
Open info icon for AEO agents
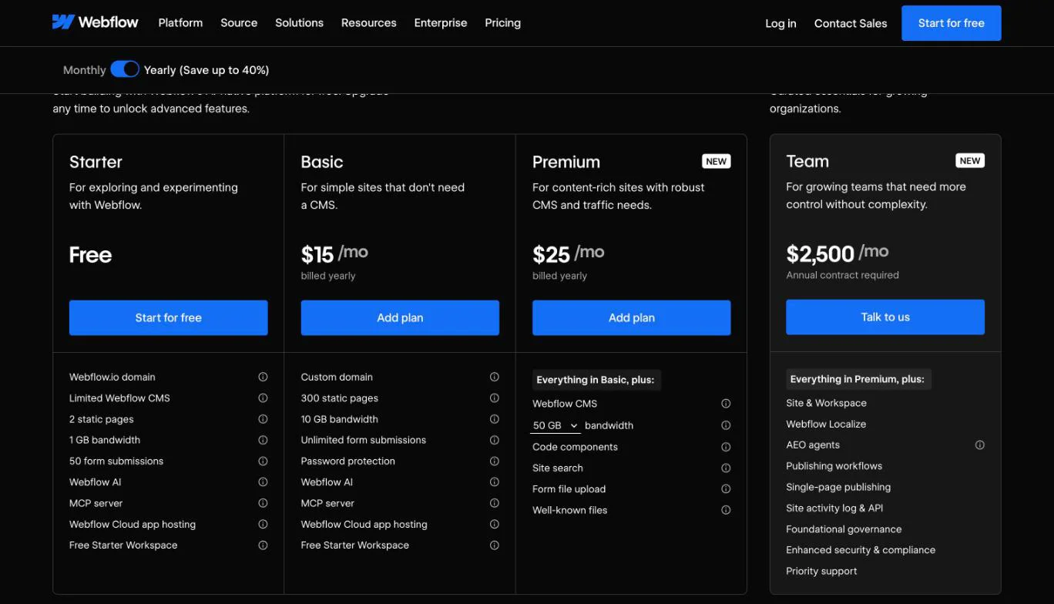(x=980, y=445)
